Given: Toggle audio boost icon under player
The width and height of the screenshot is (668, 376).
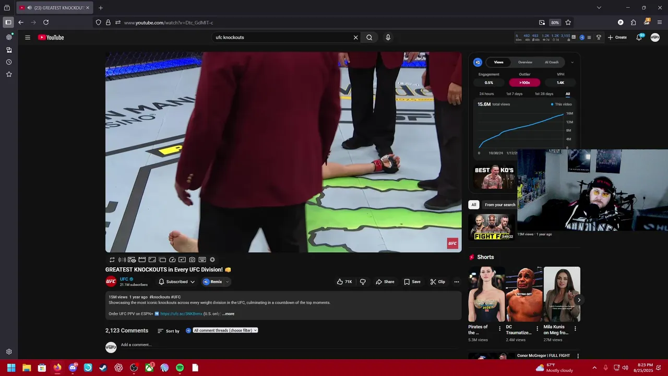Looking at the screenshot, I should [122, 260].
